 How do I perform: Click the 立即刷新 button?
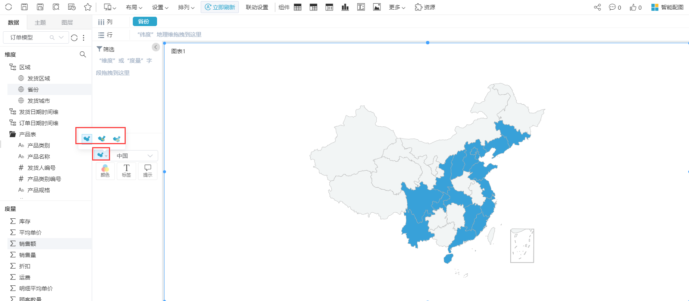[x=220, y=7]
